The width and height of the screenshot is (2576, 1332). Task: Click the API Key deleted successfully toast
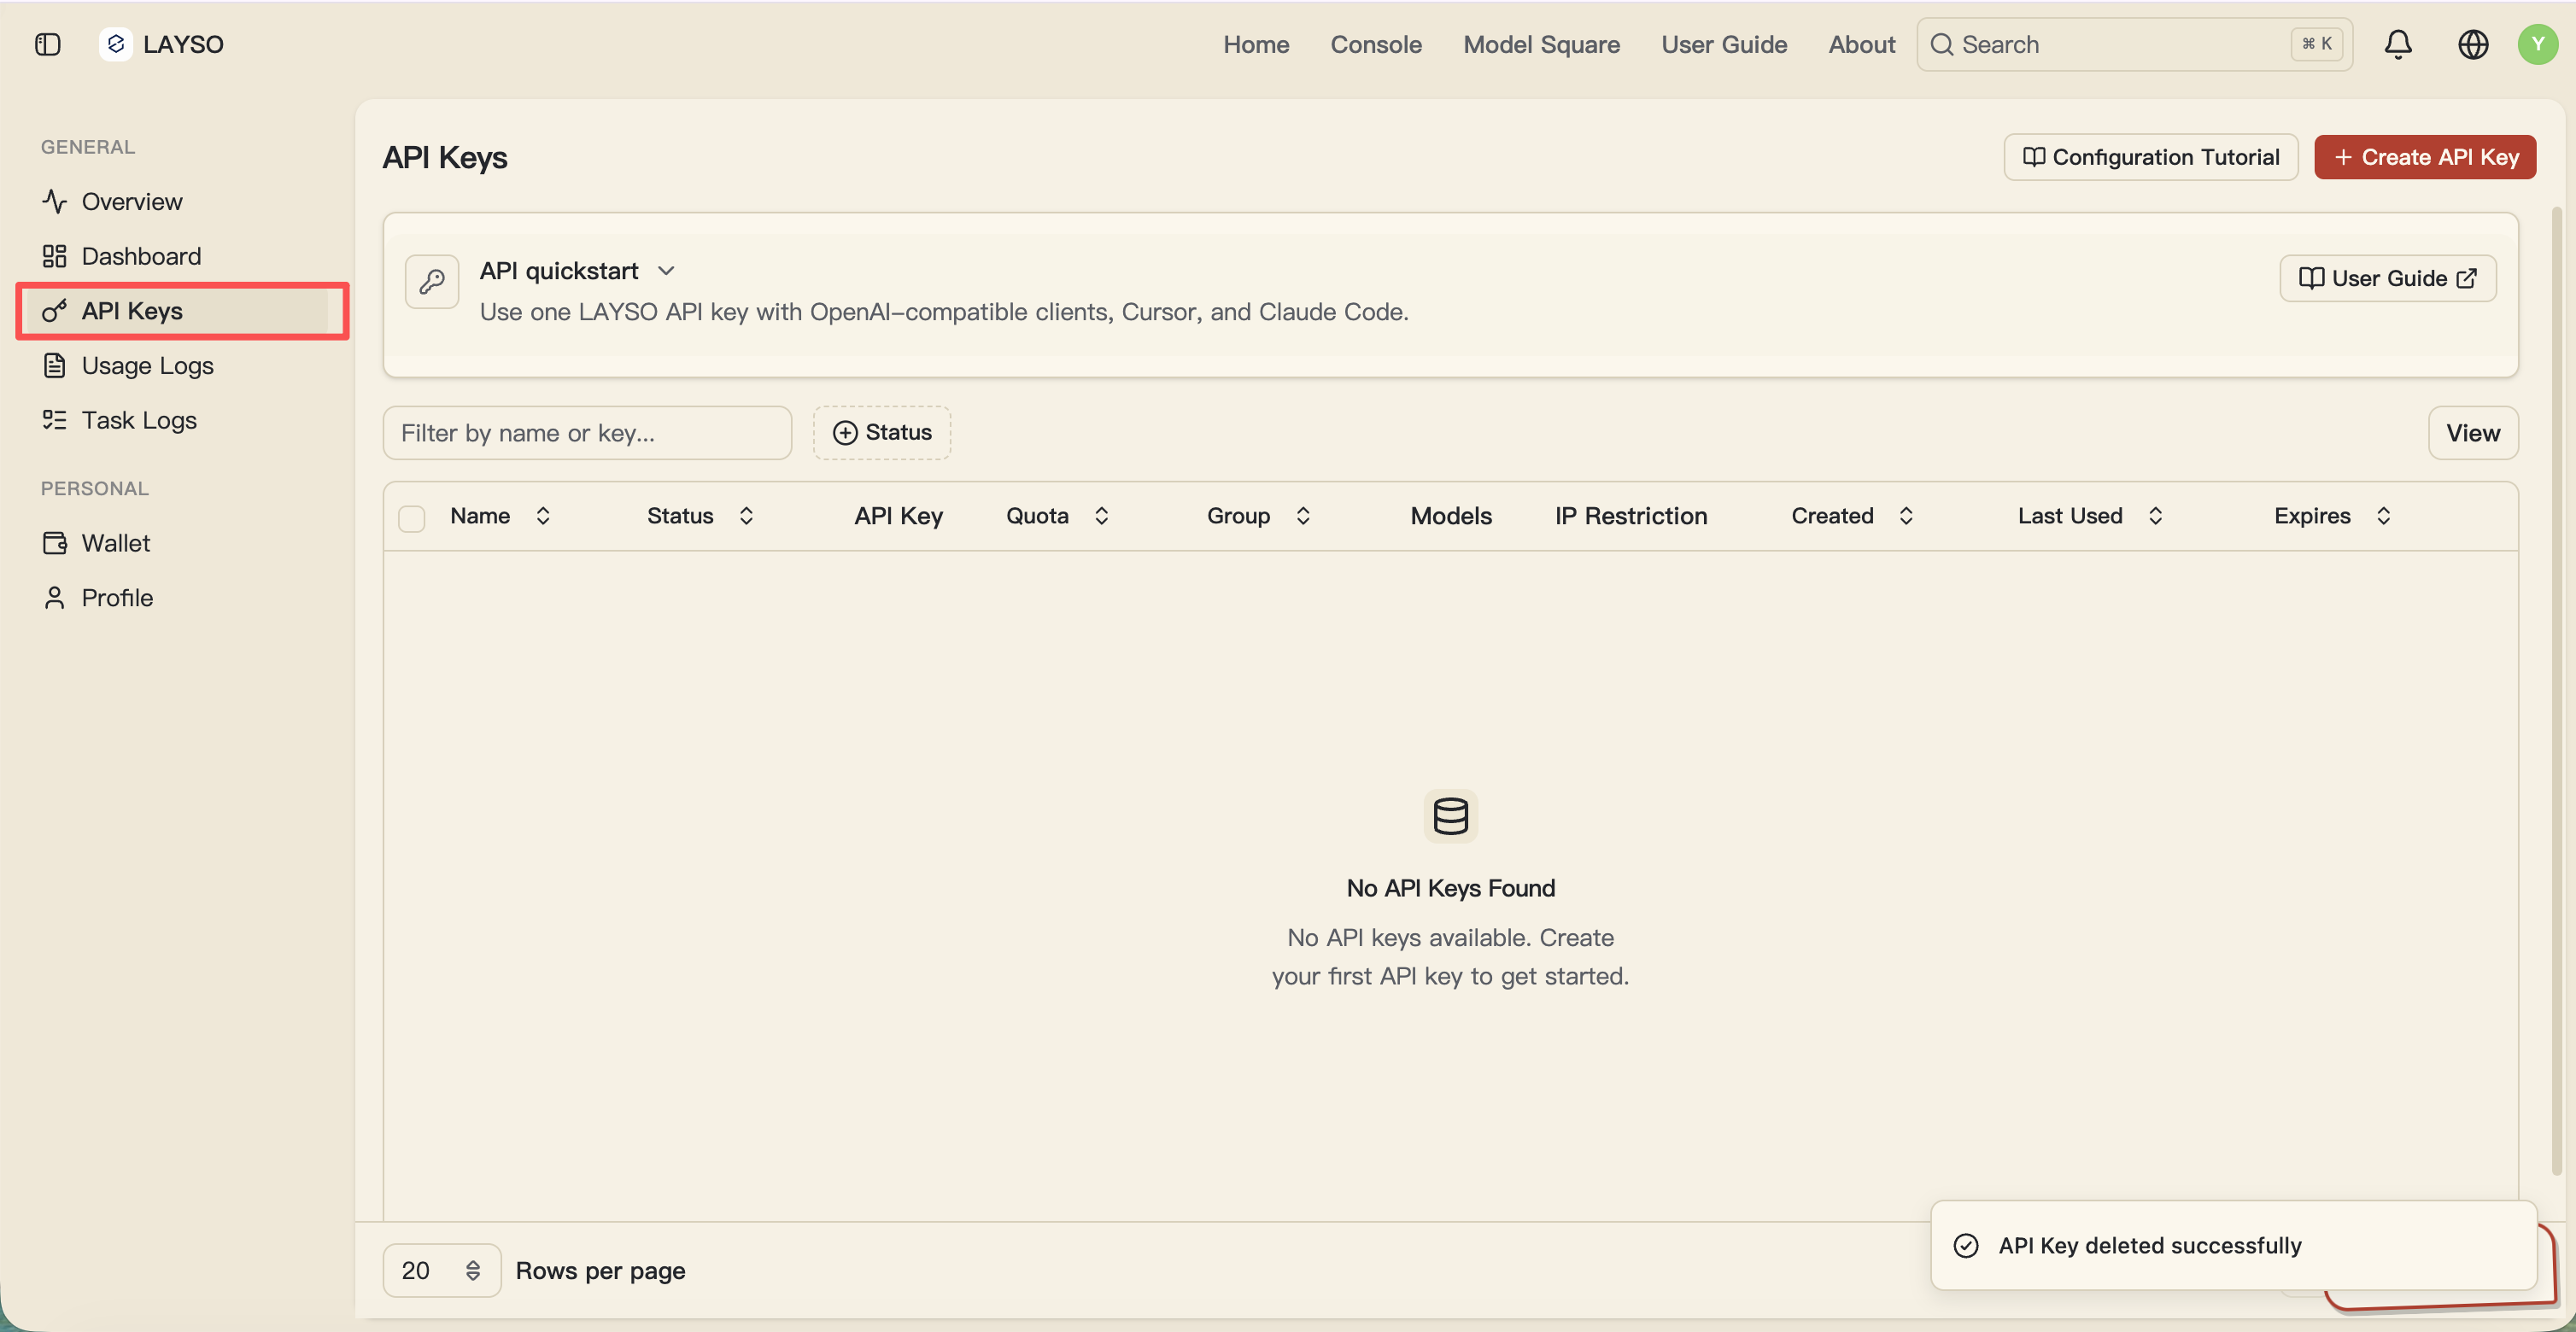click(x=2233, y=1245)
